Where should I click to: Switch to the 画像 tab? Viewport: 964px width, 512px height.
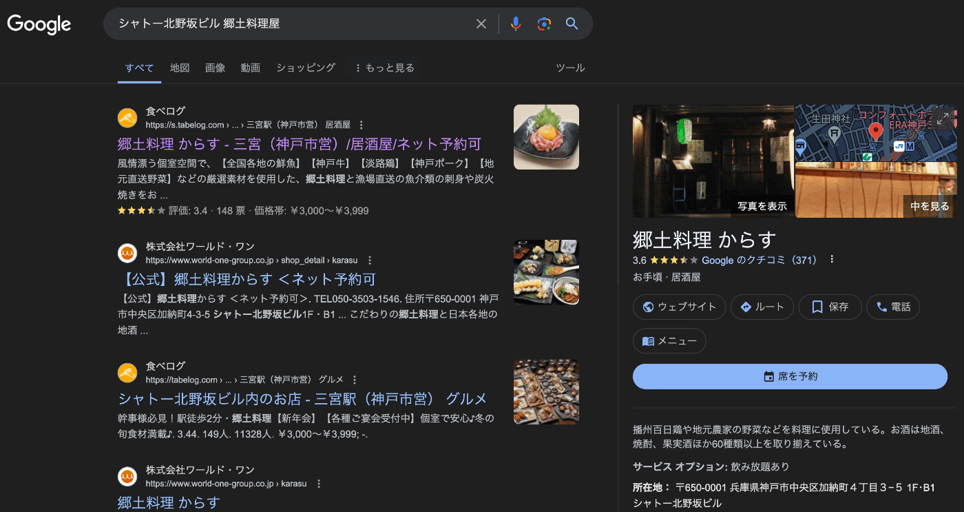tap(215, 68)
